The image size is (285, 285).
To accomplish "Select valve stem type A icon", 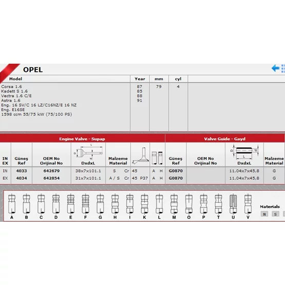I will (x=12, y=204).
